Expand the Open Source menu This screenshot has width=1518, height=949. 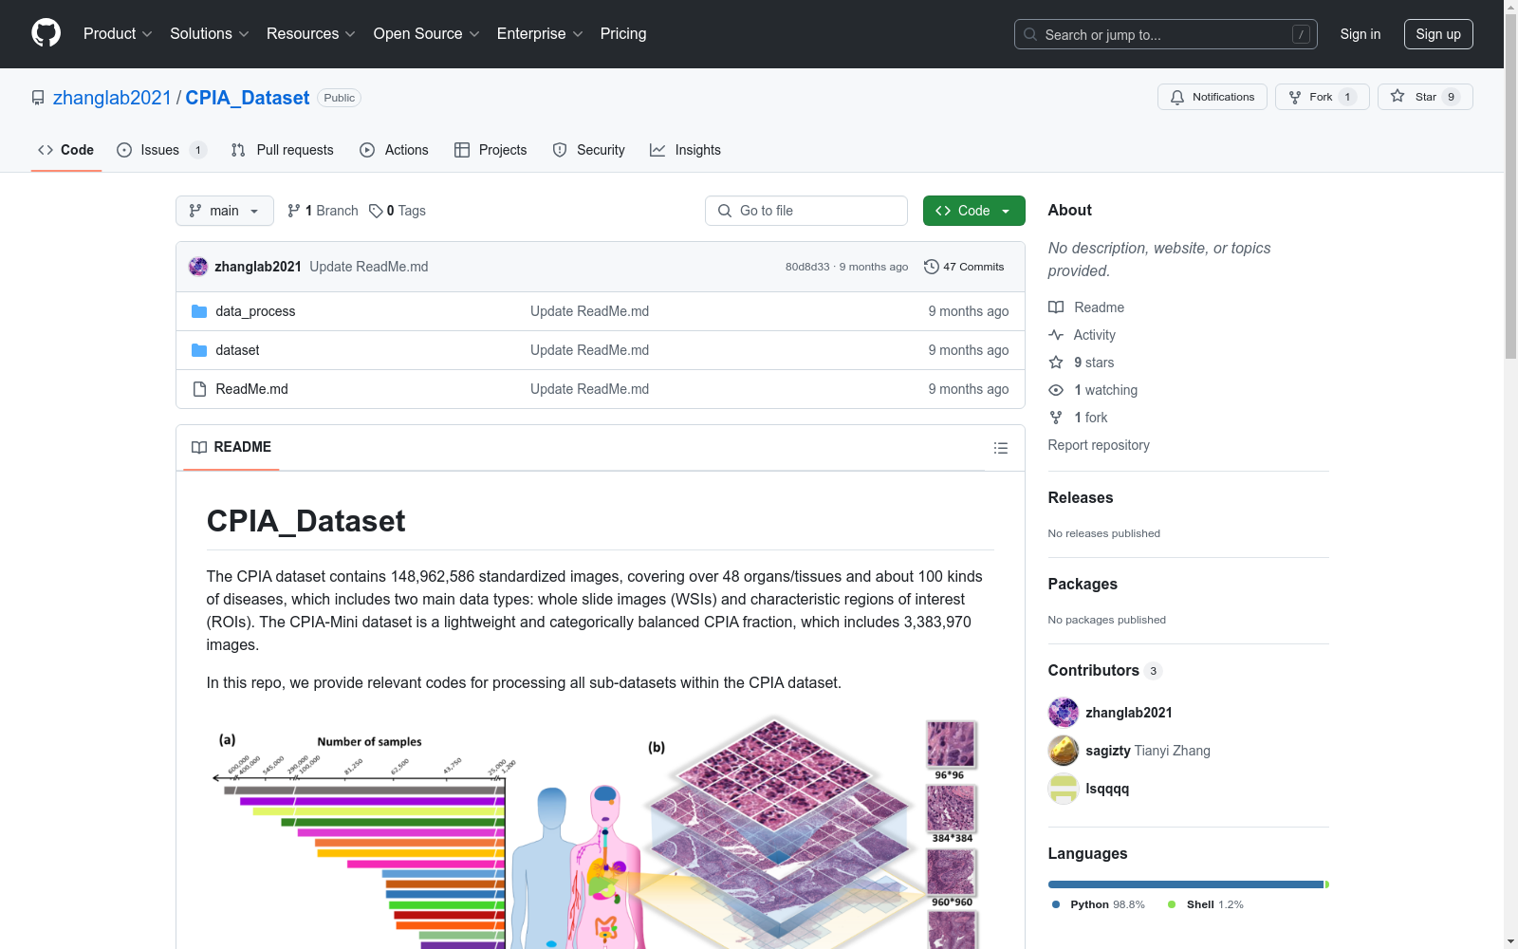426,34
